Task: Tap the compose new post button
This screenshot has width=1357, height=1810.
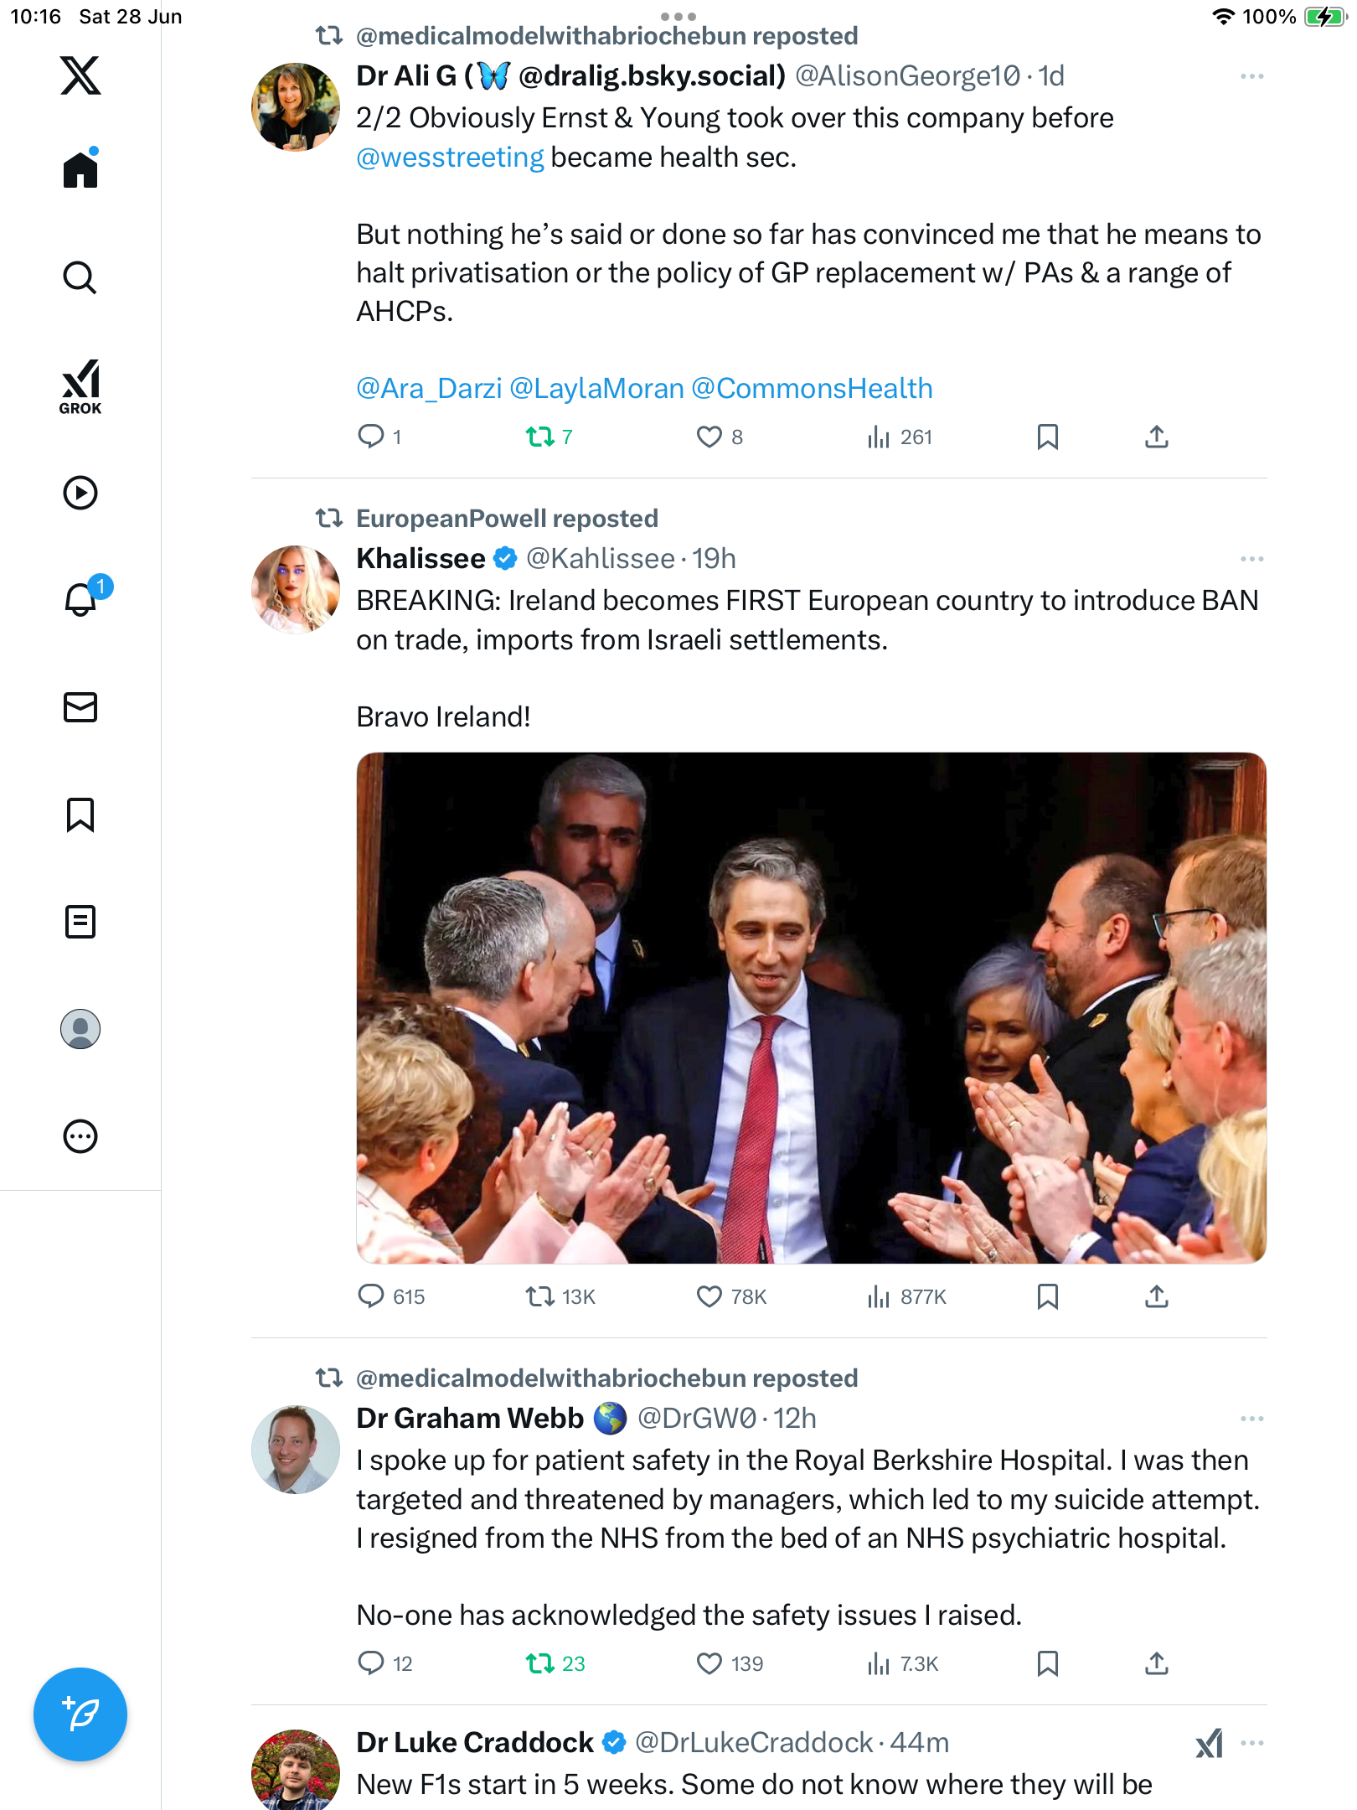Action: (x=80, y=1714)
